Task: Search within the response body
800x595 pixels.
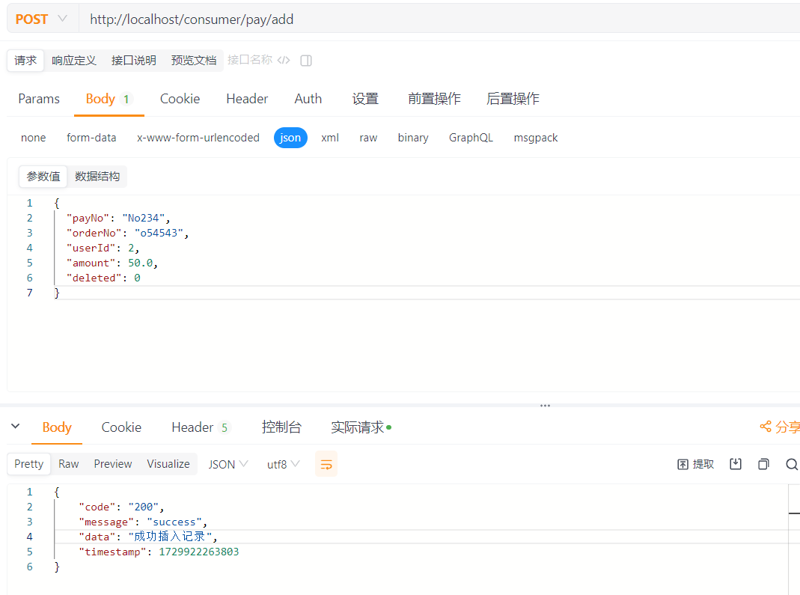Action: (x=791, y=464)
